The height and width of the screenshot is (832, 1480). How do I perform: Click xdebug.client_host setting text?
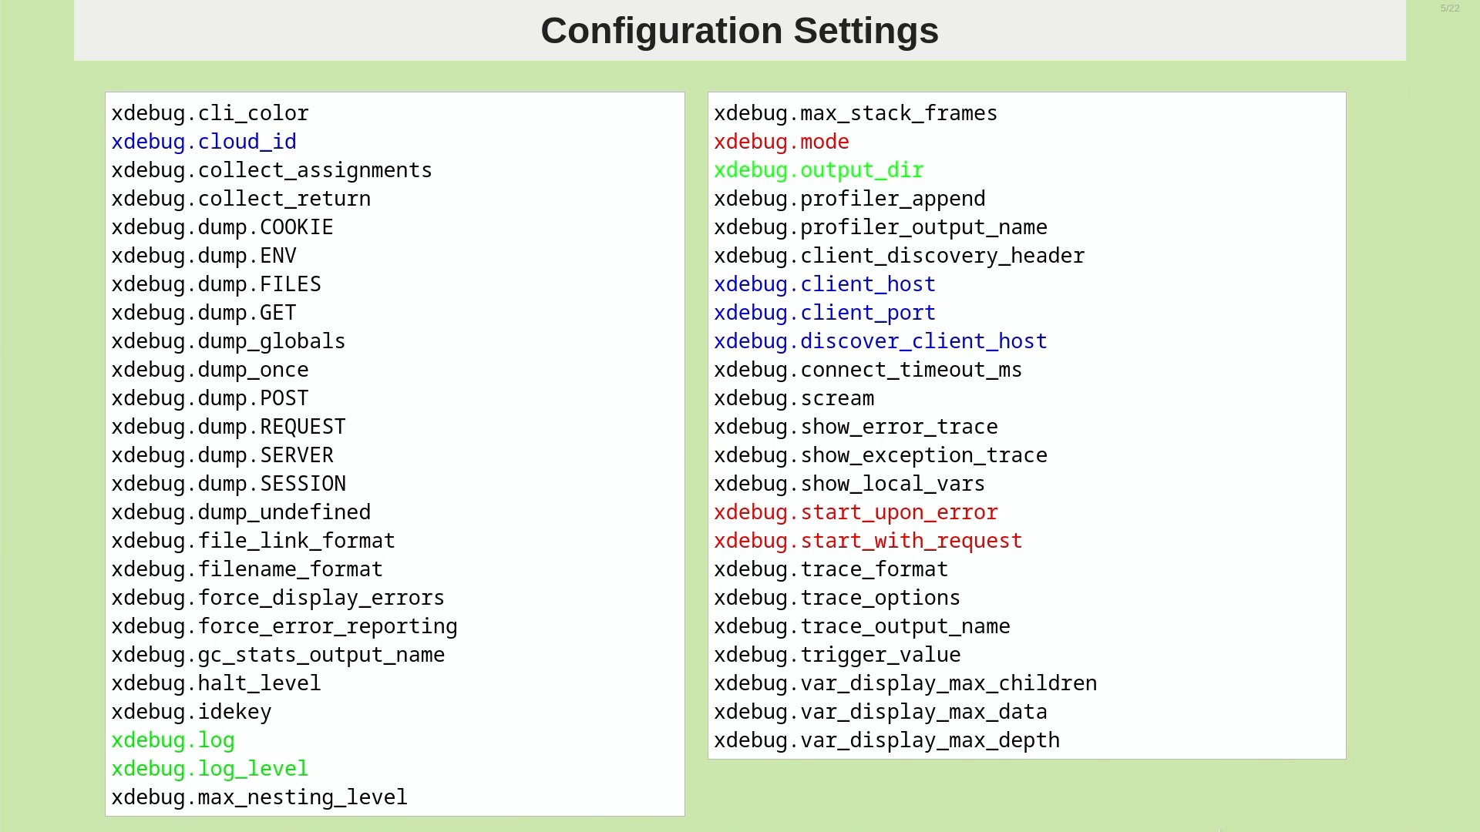824,284
